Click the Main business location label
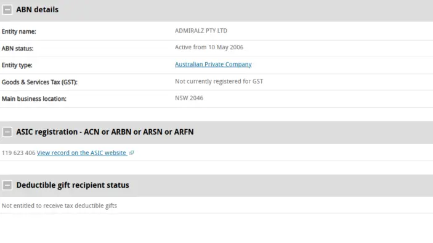 34,99
